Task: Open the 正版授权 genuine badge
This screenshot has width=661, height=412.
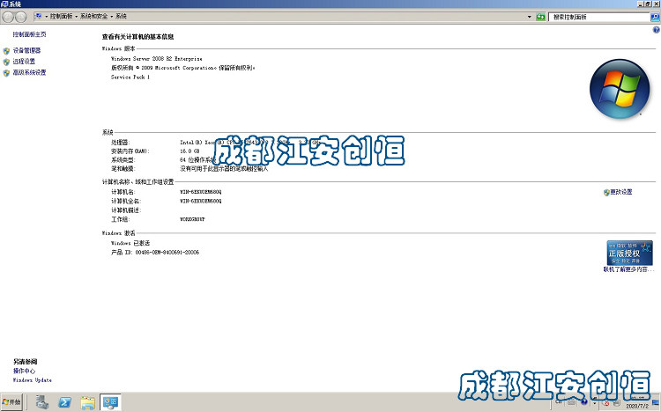Action: click(x=629, y=253)
